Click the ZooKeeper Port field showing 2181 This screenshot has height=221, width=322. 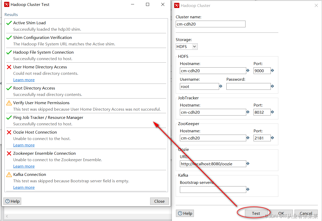pos(262,138)
